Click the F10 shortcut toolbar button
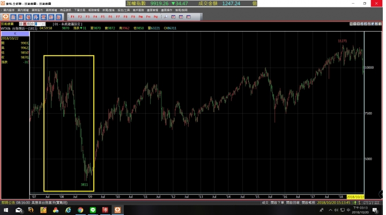This screenshot has width=386, height=215. click(x=140, y=17)
